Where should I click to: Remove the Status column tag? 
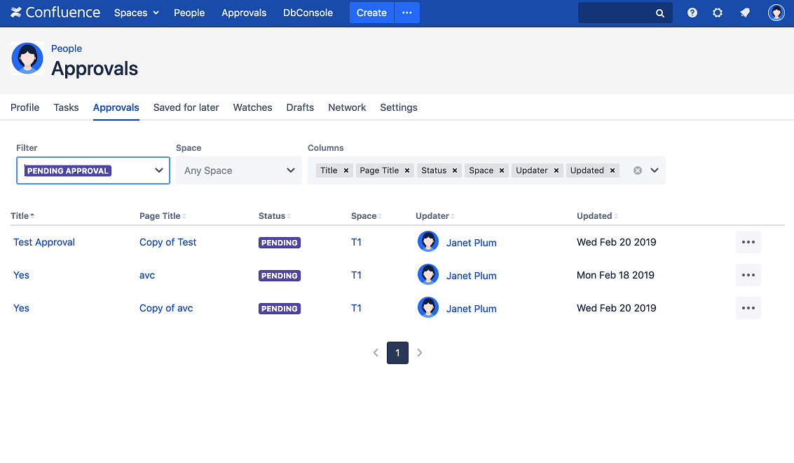455,170
